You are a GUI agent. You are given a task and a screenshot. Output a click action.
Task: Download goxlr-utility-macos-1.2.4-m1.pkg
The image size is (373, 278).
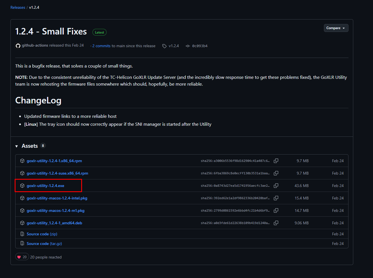coord(56,210)
